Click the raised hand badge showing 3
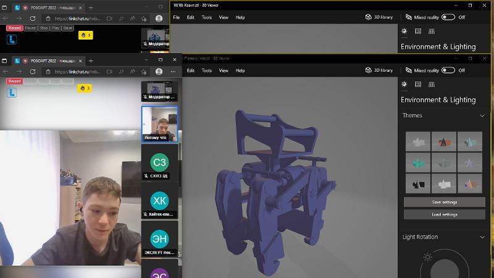494x278 pixels. [x=85, y=88]
